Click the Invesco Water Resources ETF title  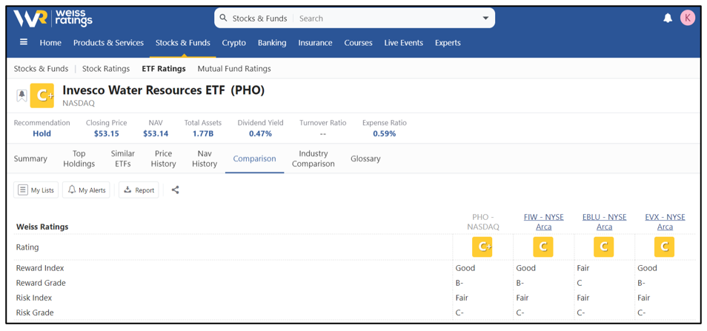(164, 90)
